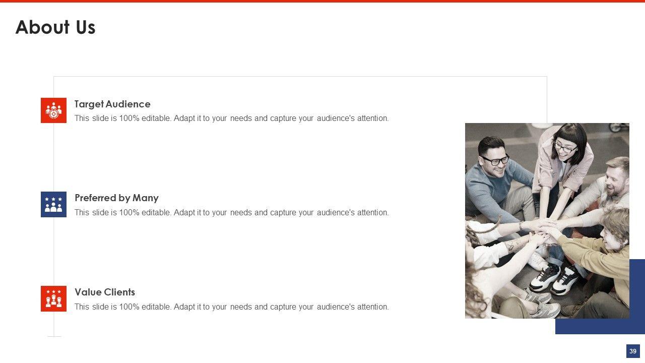Select the About Us slide title
This screenshot has height=363, width=645.
(x=55, y=27)
